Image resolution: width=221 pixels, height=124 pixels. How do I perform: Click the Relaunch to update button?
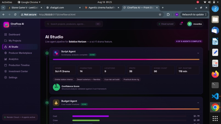coord(194,15)
